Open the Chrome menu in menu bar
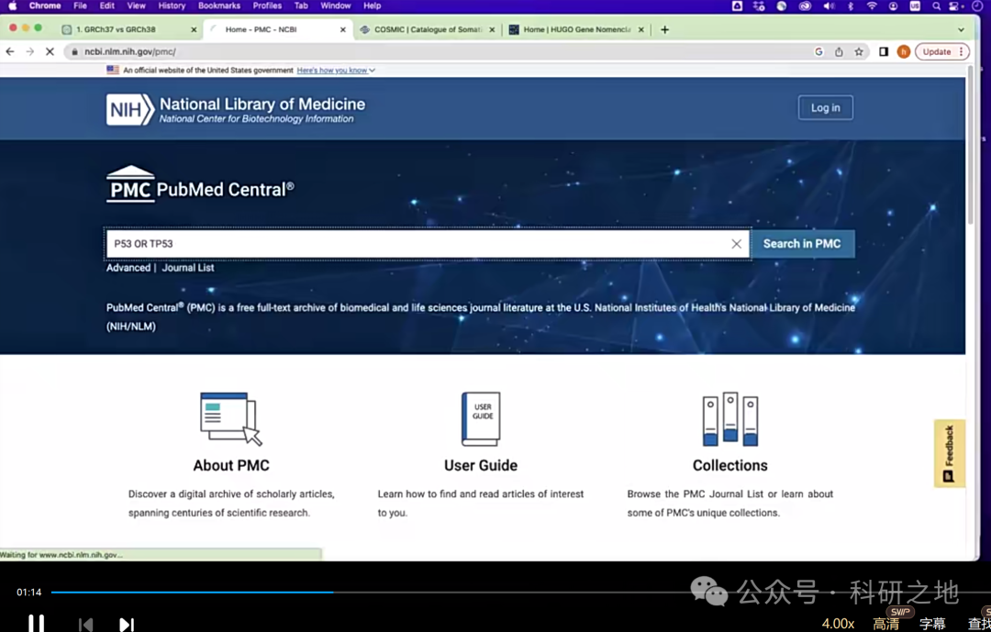 45,6
